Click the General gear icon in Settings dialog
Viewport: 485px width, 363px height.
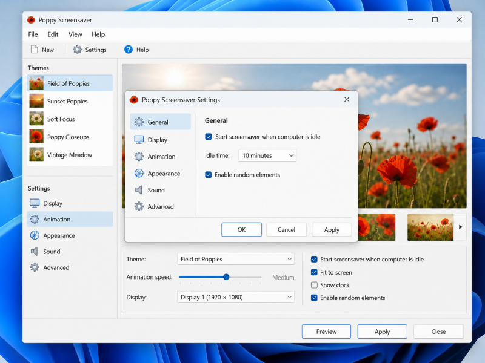coord(139,122)
